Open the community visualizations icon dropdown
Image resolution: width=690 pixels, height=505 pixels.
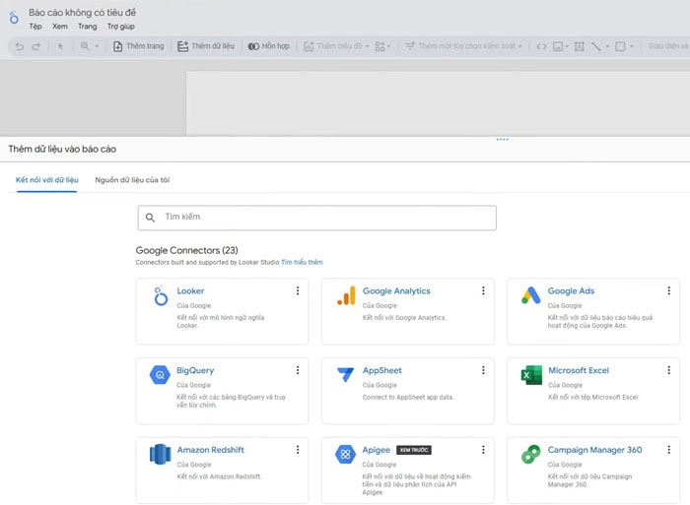(x=382, y=46)
